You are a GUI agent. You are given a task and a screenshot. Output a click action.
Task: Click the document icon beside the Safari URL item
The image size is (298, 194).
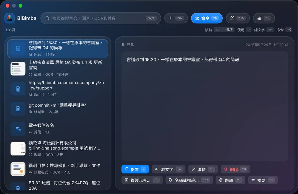(18, 89)
